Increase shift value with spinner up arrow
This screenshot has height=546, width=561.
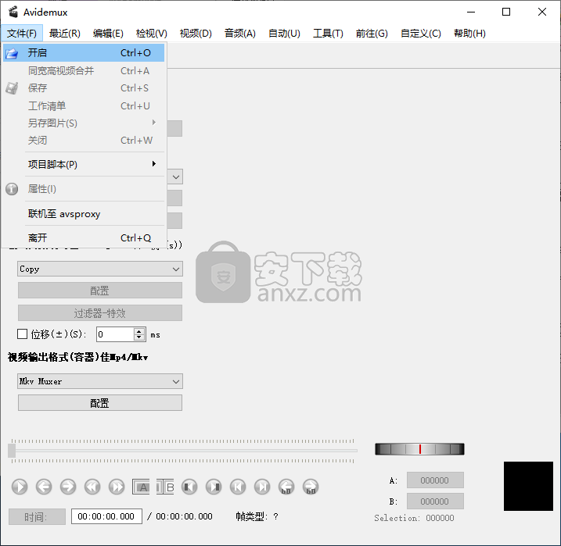(x=139, y=331)
